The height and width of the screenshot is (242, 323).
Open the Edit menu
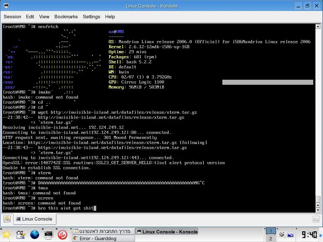pos(30,17)
